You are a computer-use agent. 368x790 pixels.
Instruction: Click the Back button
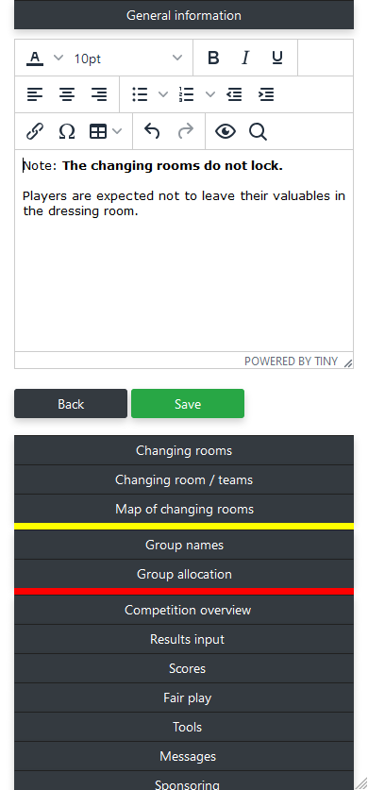tap(71, 404)
